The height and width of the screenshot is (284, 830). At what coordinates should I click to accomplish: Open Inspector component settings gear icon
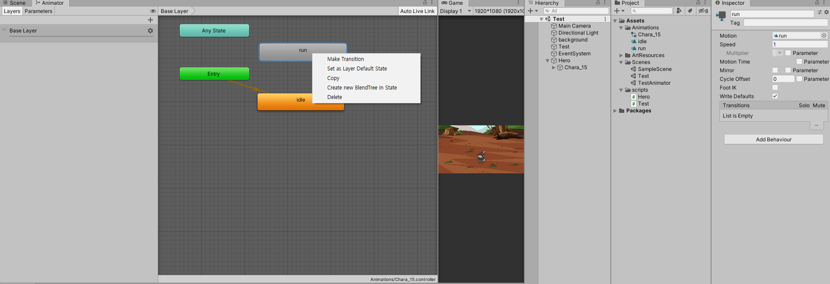(827, 12)
